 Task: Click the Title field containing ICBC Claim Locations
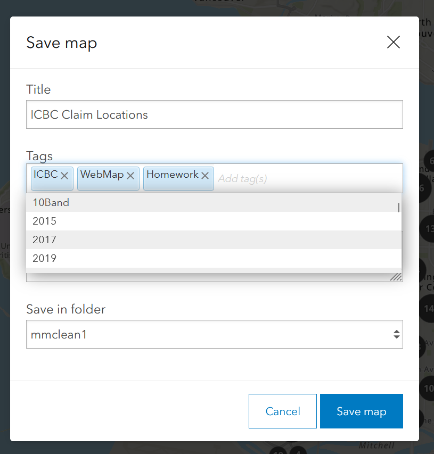(x=215, y=114)
